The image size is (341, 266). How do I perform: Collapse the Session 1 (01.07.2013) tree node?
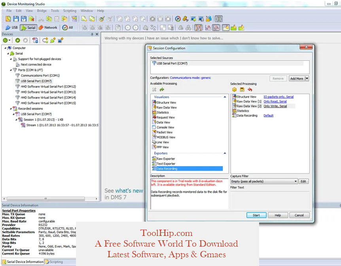click(16, 120)
